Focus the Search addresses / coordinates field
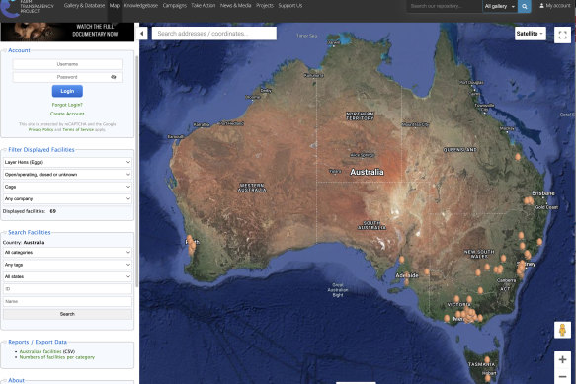The width and height of the screenshot is (576, 384). click(x=214, y=34)
